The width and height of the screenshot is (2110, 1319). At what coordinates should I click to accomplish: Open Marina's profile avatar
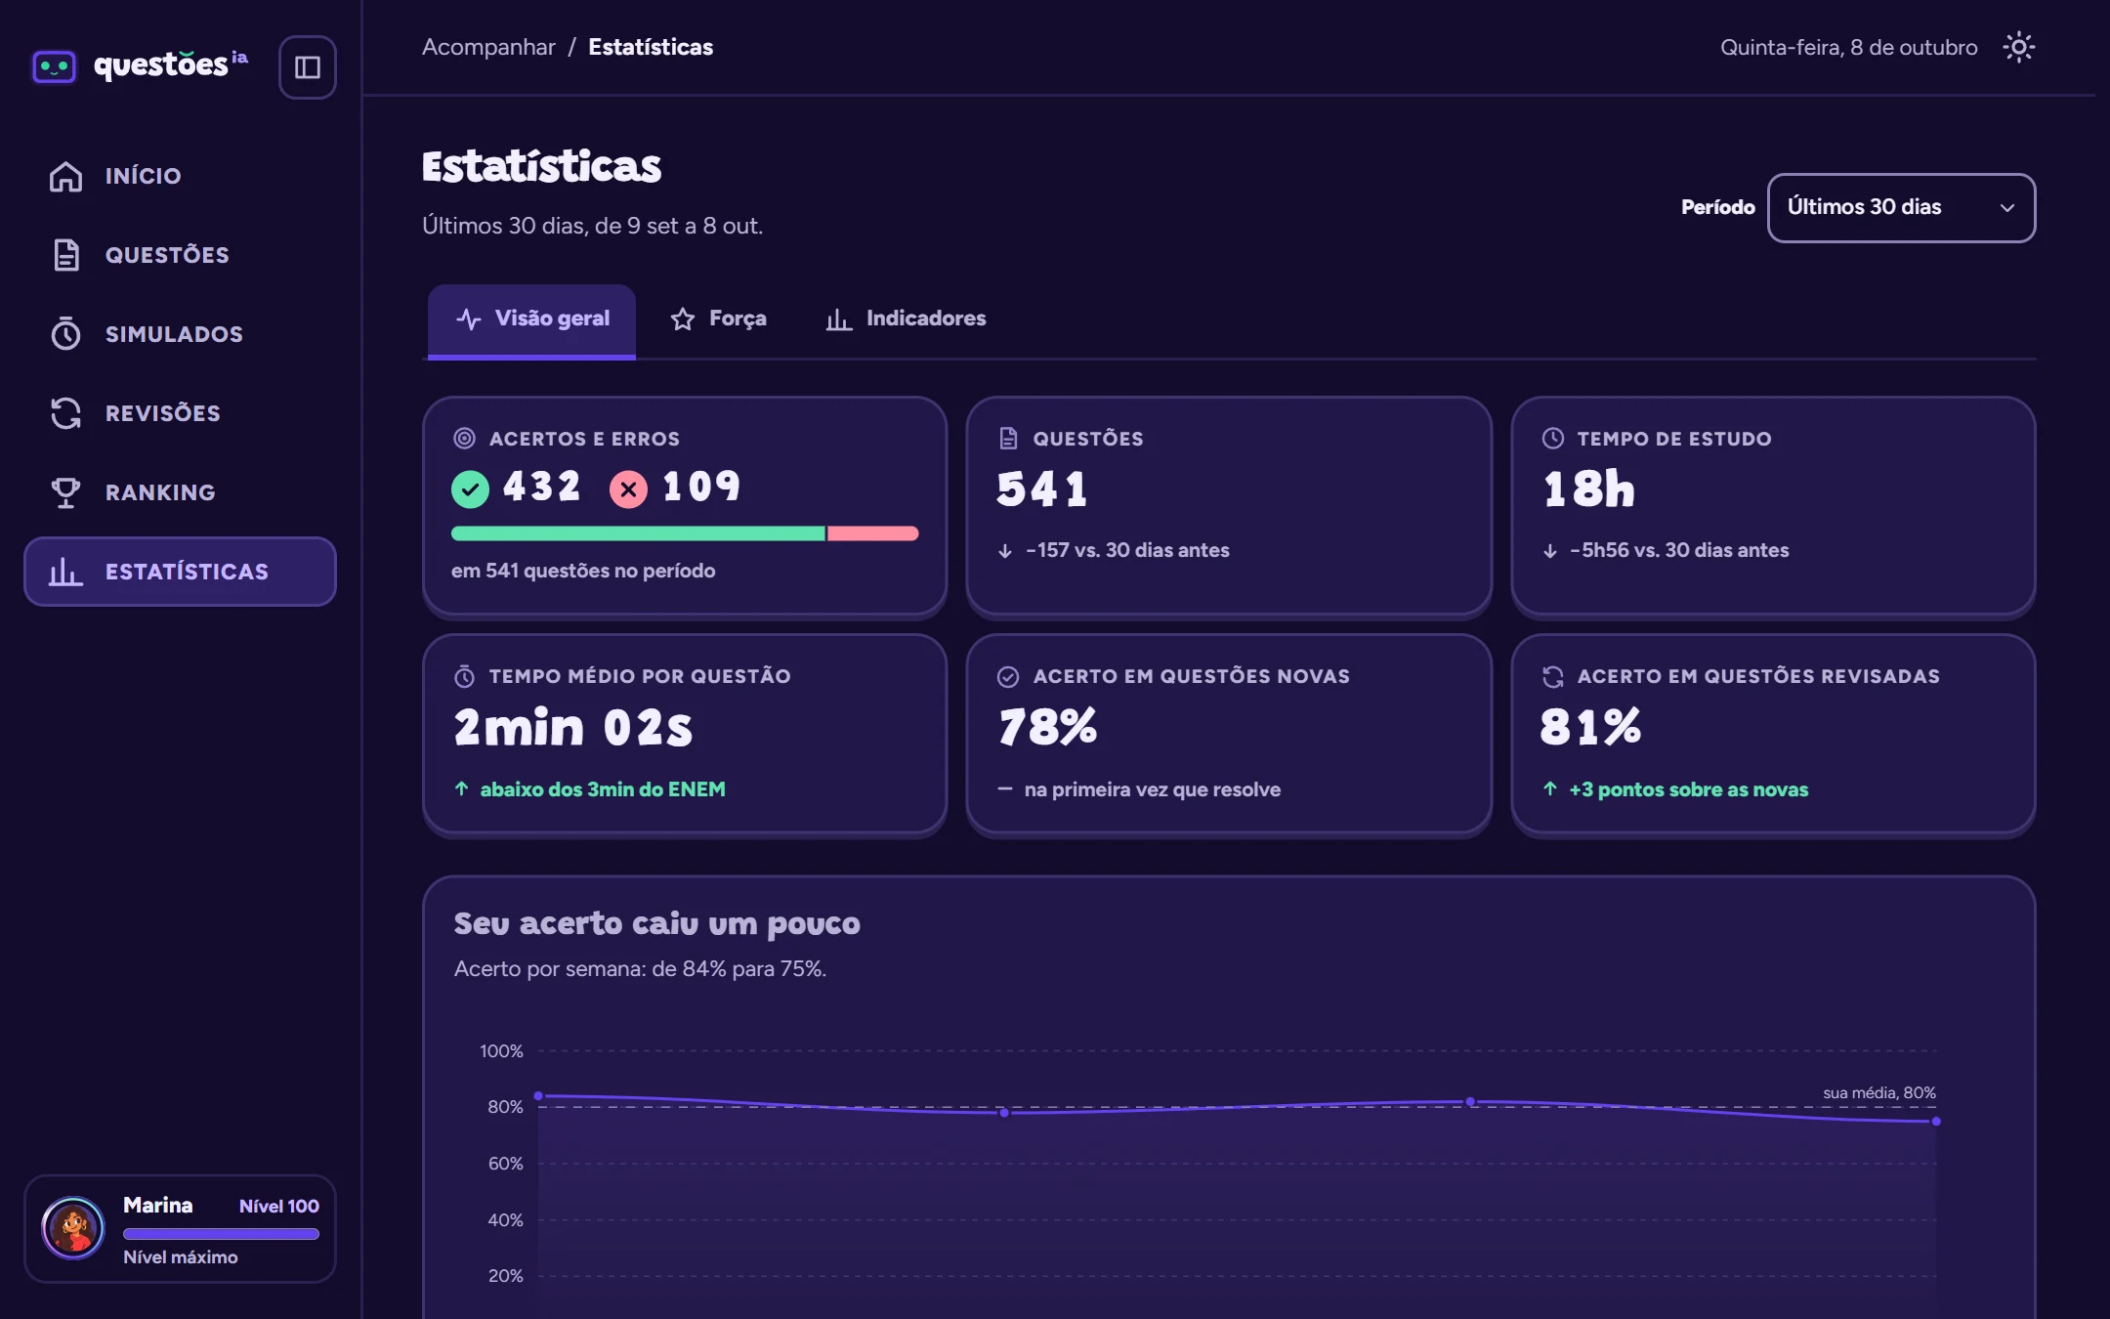pos(73,1228)
